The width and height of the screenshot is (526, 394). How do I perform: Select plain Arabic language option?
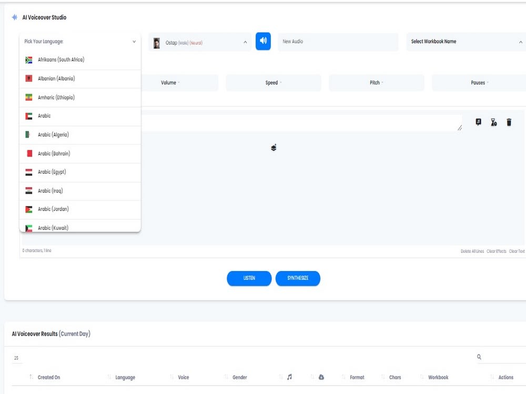coord(80,116)
